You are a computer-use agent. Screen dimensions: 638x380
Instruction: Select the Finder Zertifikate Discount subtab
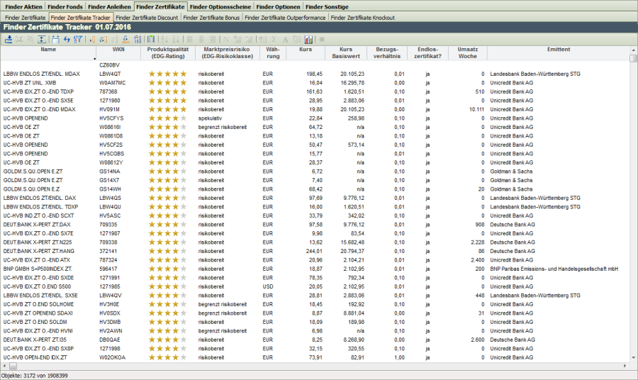point(147,17)
